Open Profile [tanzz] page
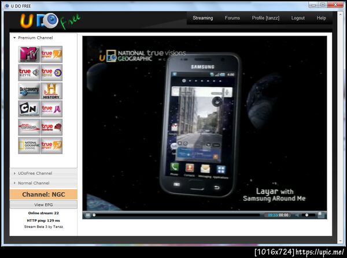Viewport: 347px width, 258px height. pyautogui.click(x=265, y=18)
